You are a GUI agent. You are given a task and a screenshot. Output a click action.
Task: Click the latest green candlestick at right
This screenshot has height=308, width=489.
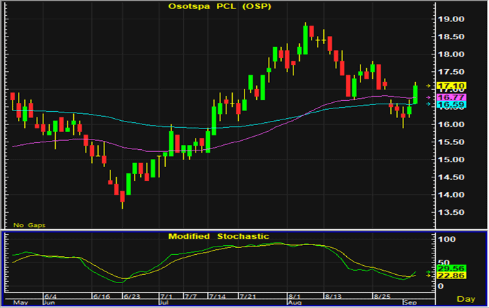coord(415,94)
